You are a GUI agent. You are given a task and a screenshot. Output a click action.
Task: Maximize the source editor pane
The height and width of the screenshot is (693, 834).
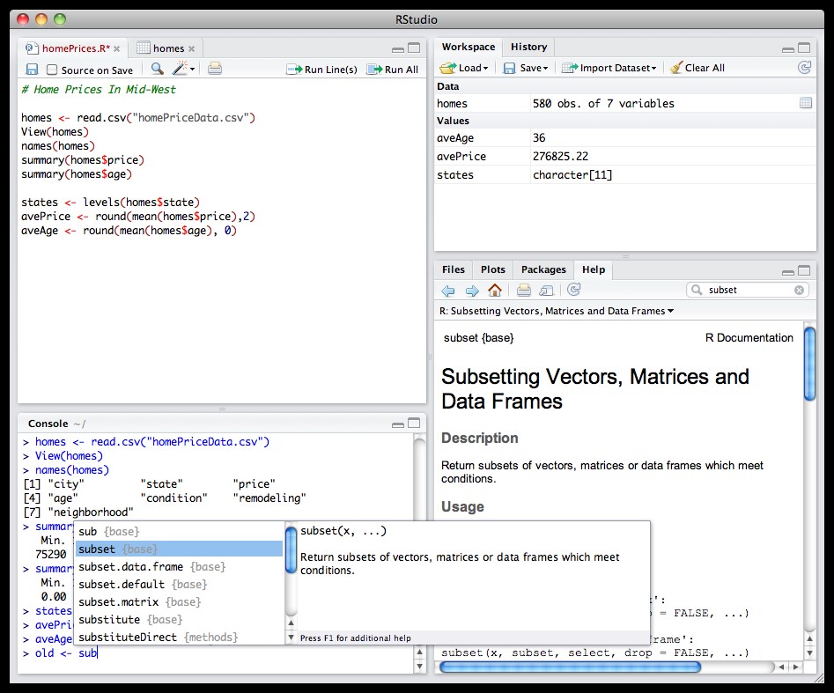click(414, 48)
